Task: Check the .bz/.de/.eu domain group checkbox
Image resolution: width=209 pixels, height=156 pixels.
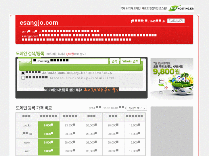Action: 23,78
